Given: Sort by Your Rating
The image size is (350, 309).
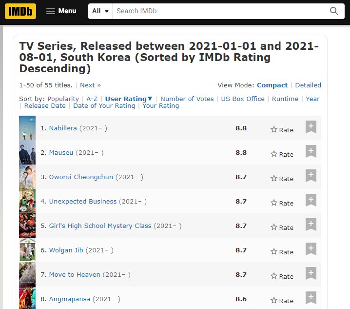Looking at the screenshot, I should point(161,106).
